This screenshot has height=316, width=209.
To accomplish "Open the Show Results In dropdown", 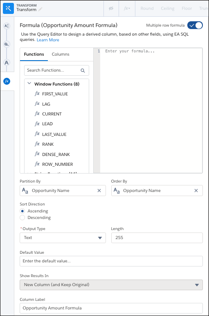I will 111,285.
